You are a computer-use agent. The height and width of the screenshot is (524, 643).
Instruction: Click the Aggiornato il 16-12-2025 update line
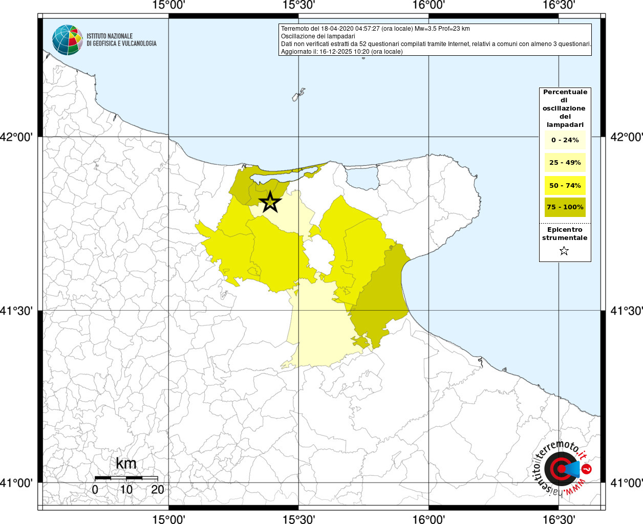pos(341,52)
